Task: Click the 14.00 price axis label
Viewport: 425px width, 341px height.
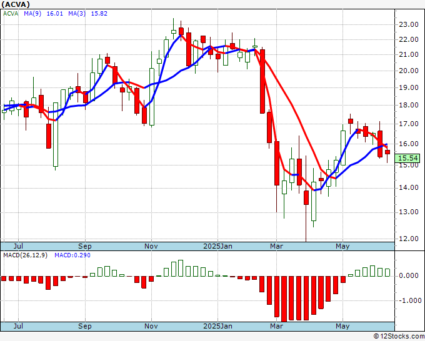Action: pyautogui.click(x=409, y=188)
